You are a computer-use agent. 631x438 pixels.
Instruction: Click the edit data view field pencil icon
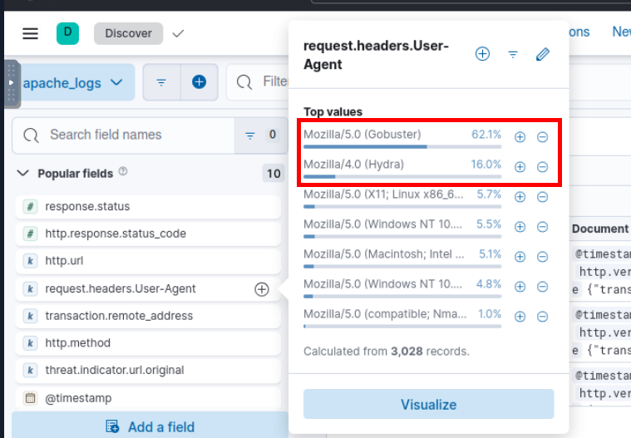pos(543,54)
